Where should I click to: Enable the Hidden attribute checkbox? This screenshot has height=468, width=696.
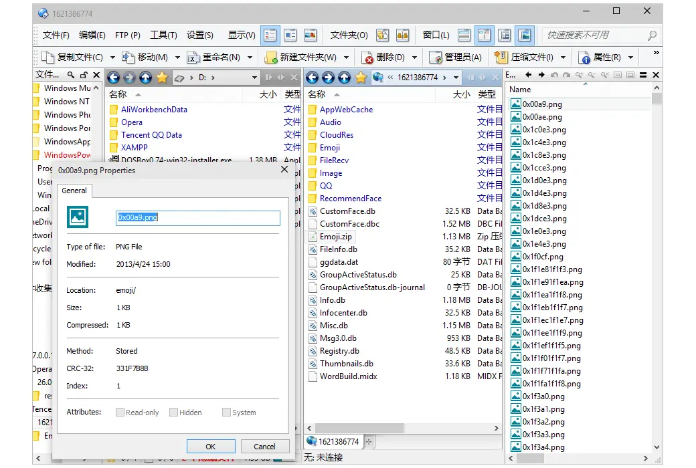pyautogui.click(x=173, y=413)
